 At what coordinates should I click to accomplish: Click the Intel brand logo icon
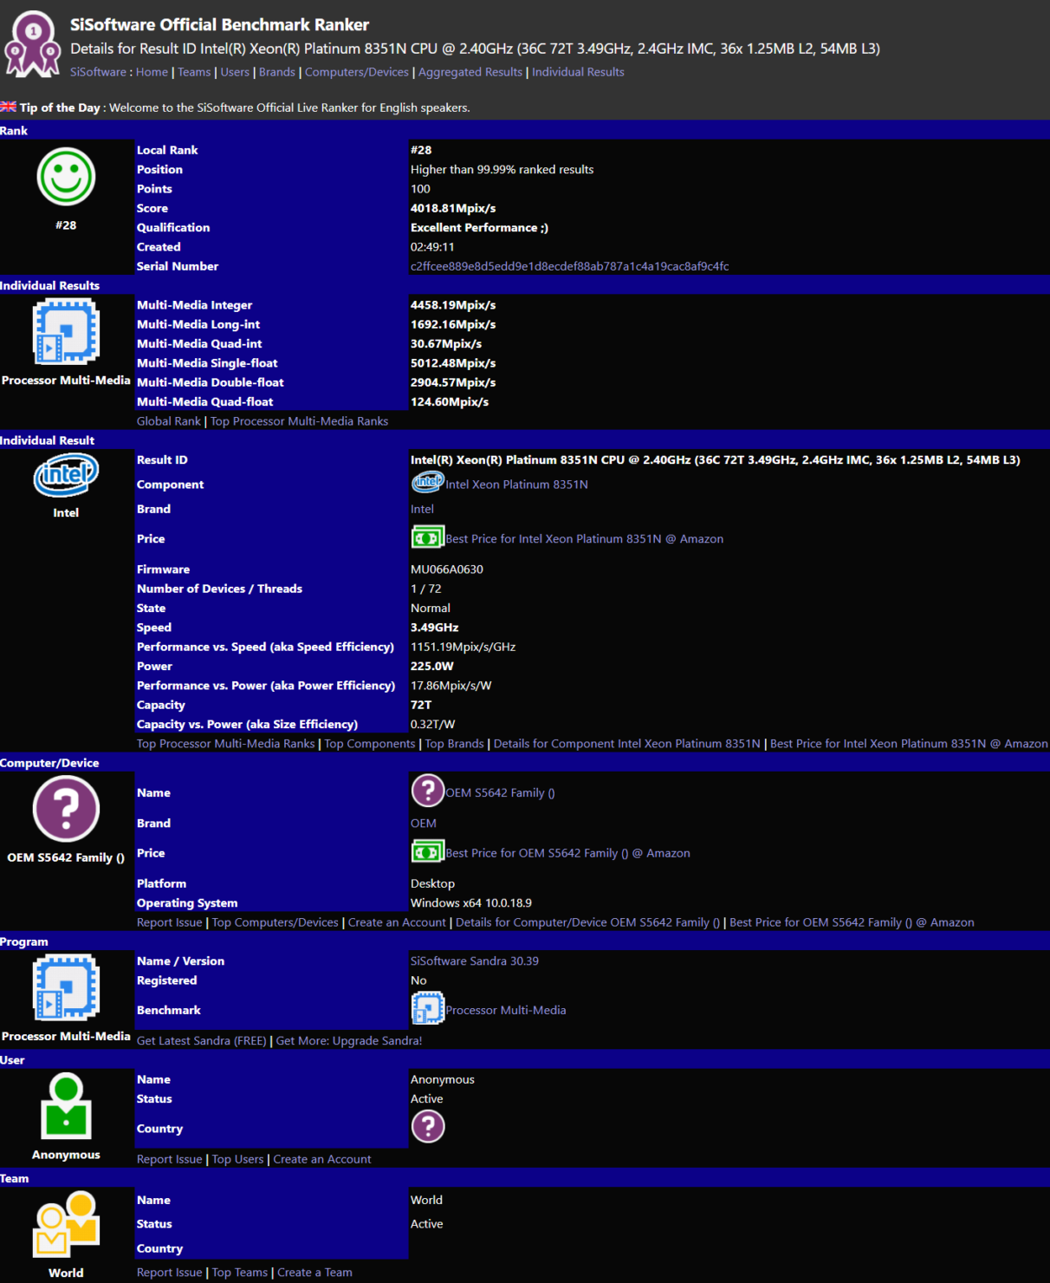click(x=66, y=475)
